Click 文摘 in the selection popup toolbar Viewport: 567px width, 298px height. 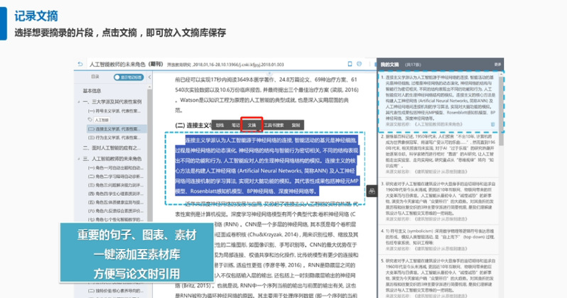252,123
